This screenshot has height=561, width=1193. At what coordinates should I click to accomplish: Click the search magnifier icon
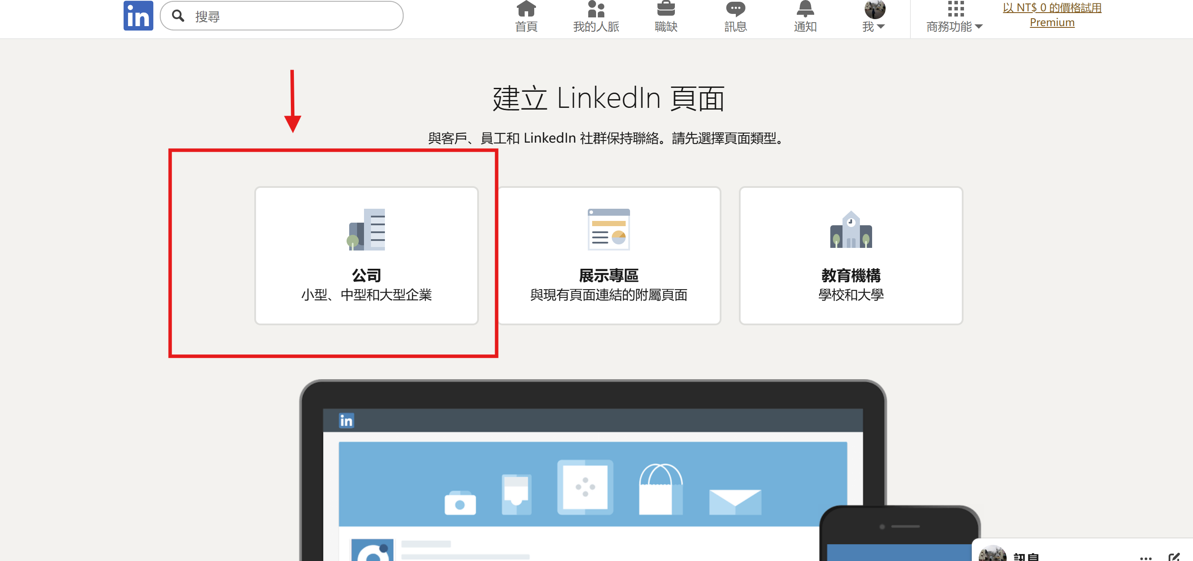(178, 16)
